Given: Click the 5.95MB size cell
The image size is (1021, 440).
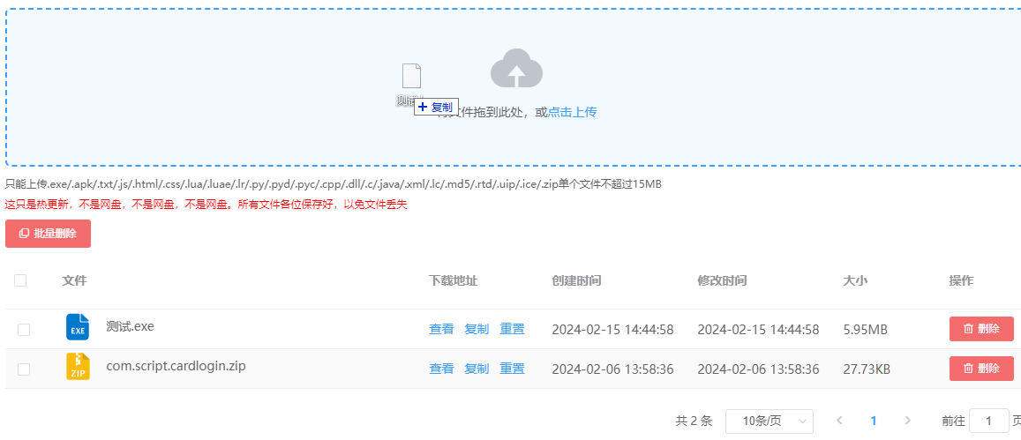Looking at the screenshot, I should point(866,330).
